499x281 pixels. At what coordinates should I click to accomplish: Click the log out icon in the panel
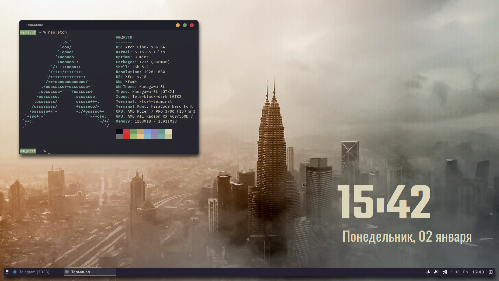pyautogui.click(x=490, y=272)
